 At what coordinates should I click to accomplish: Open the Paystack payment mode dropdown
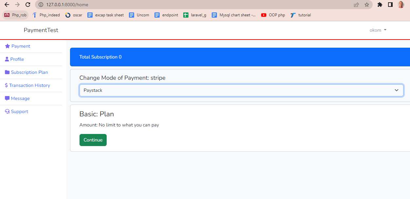(241, 90)
